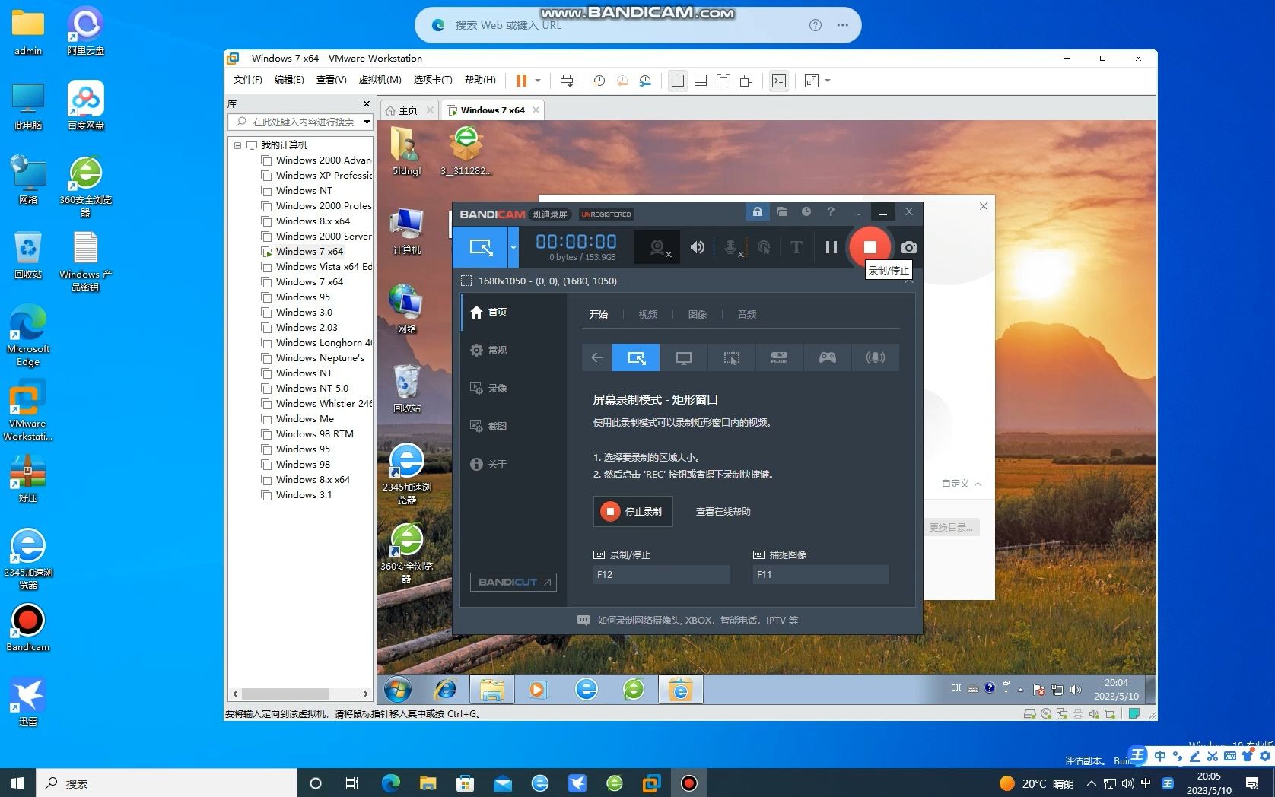Open the 查看在线帮助 link

[x=723, y=512]
